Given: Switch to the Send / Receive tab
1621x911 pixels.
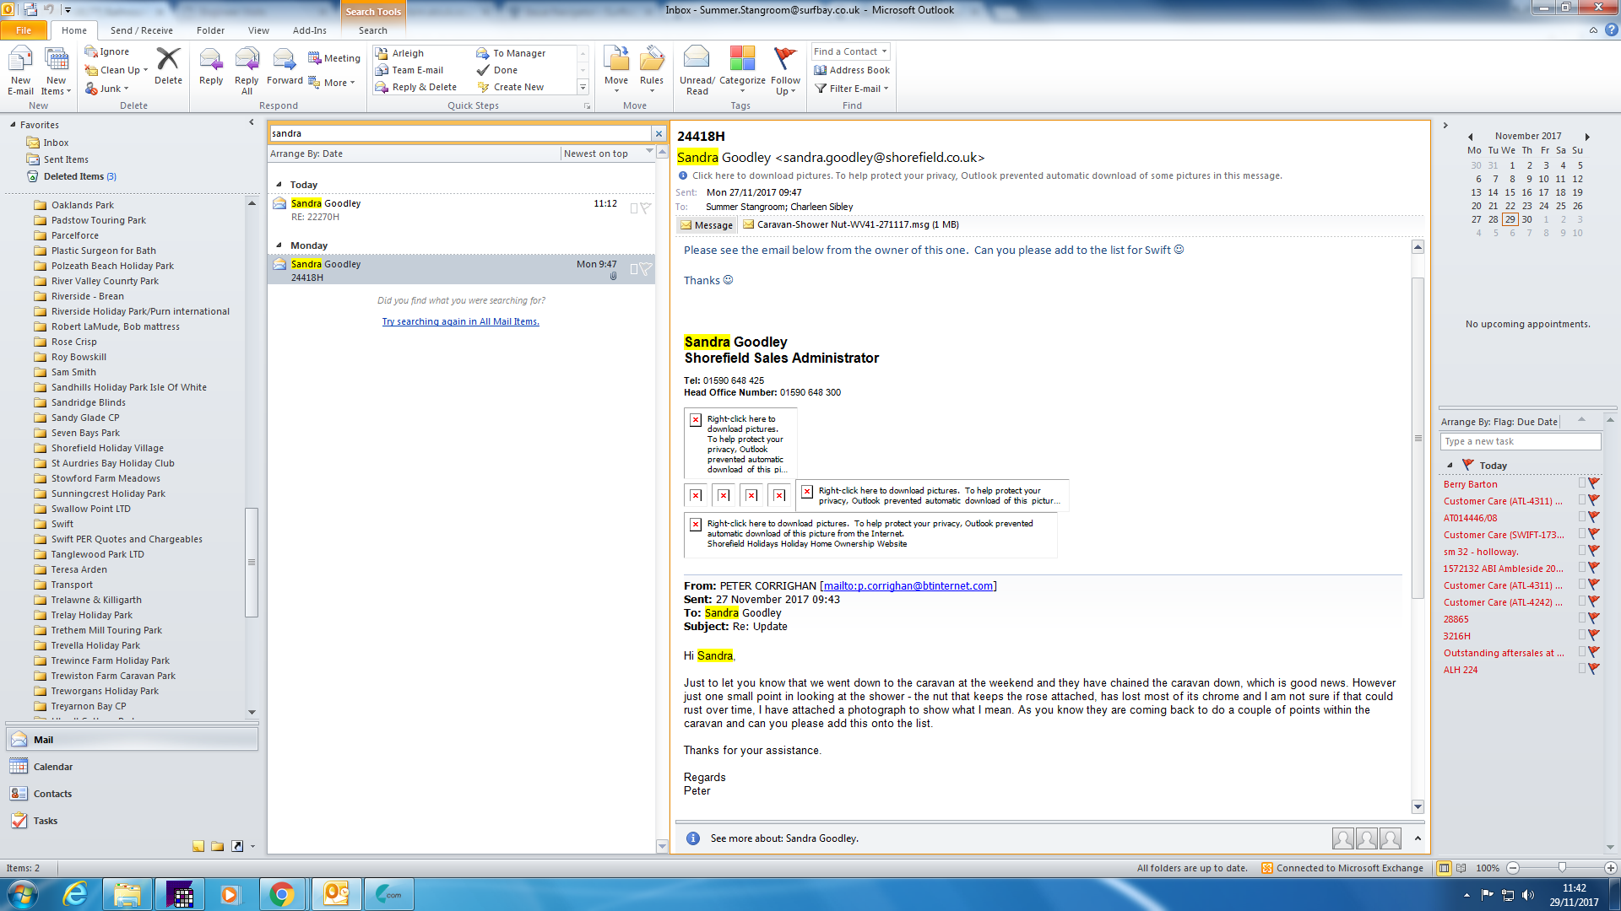Looking at the screenshot, I should coord(141,30).
